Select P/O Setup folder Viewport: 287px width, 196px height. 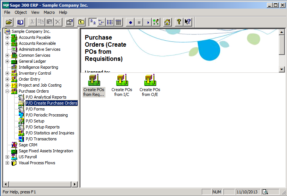click(x=35, y=121)
